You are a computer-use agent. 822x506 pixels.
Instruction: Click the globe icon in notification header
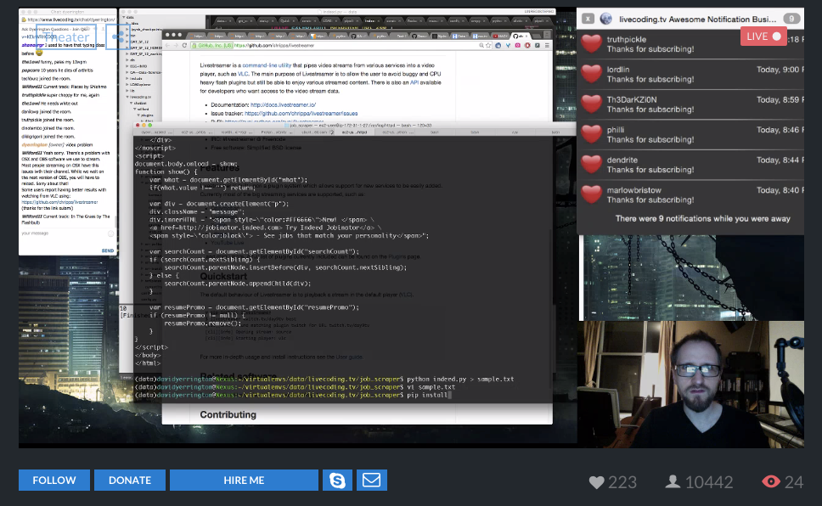tap(606, 19)
